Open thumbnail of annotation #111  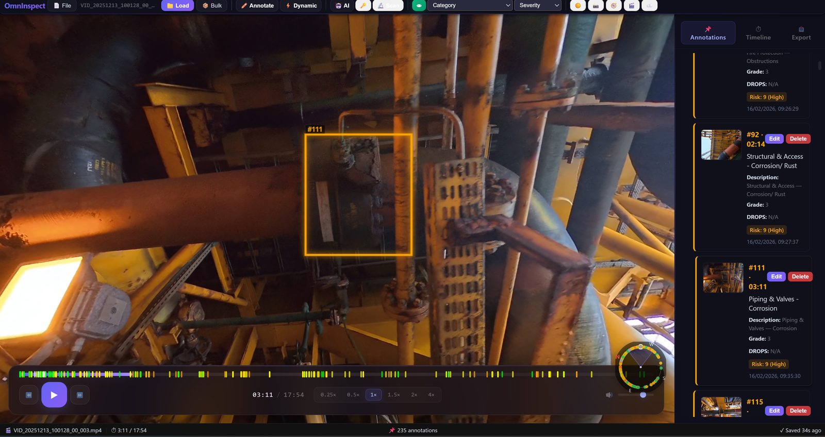[x=723, y=278]
